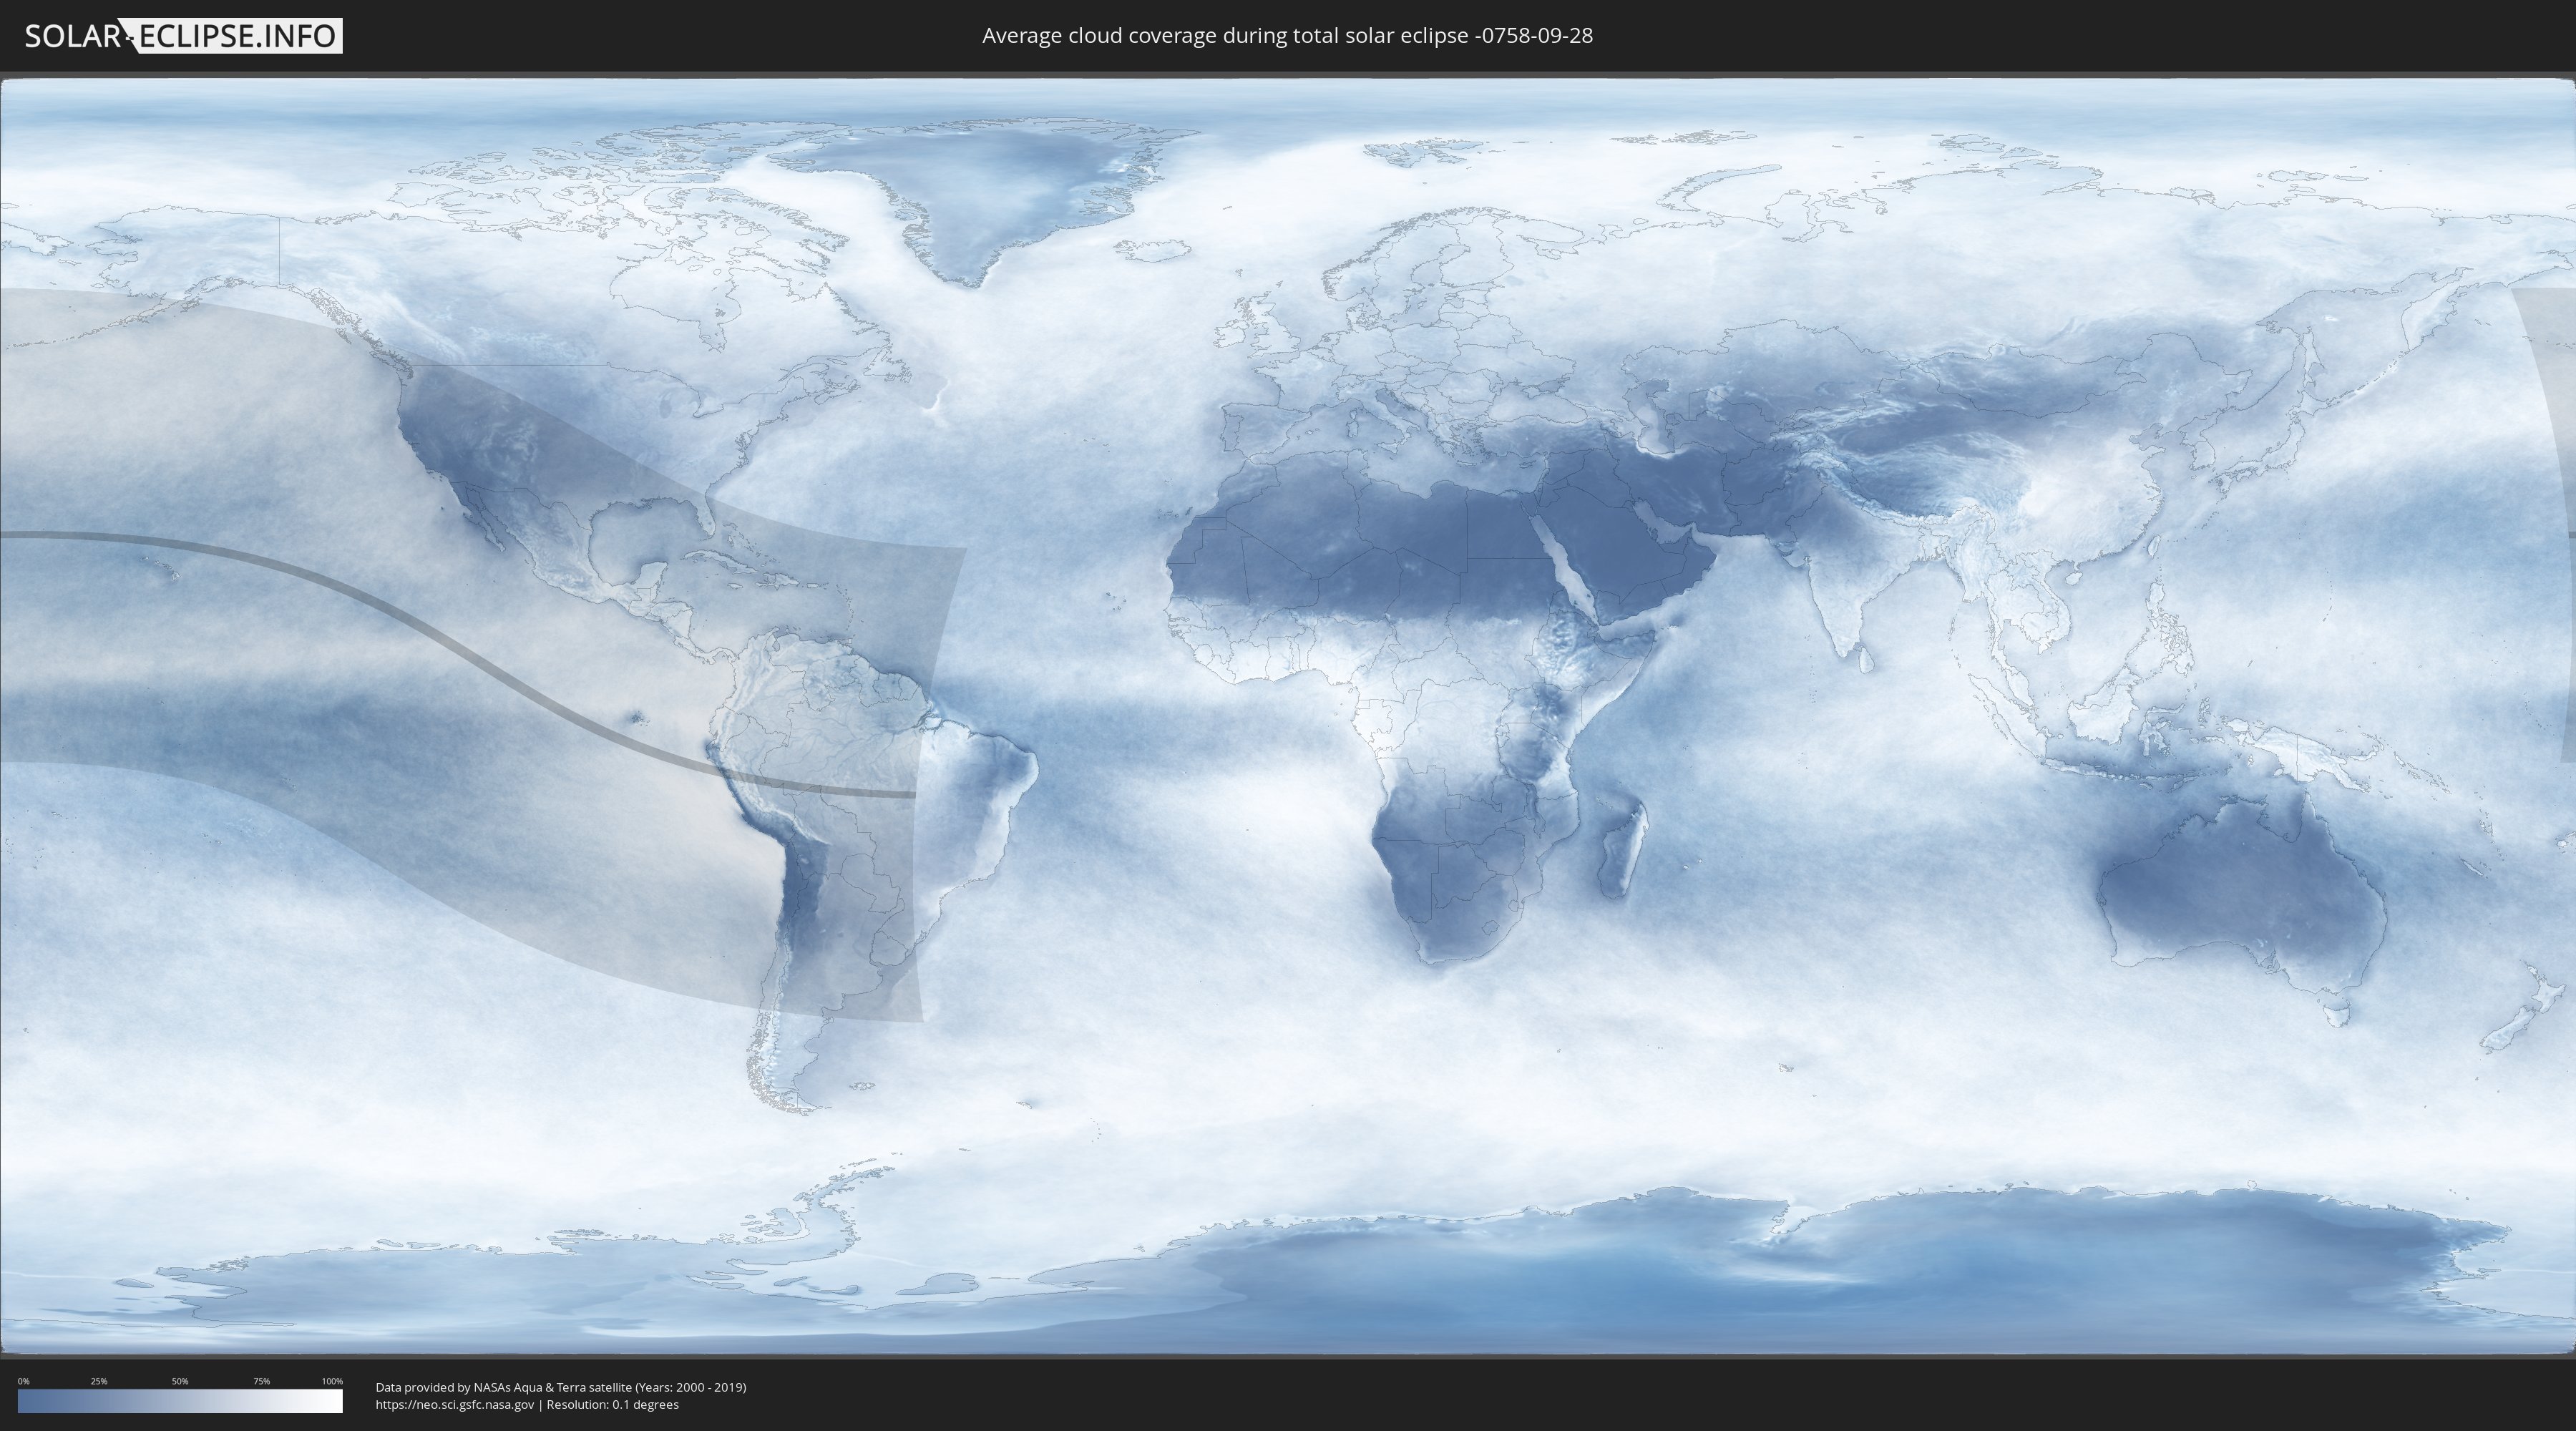Click the neo.sci.gsfc.nasa.gov URL text

(x=455, y=1405)
